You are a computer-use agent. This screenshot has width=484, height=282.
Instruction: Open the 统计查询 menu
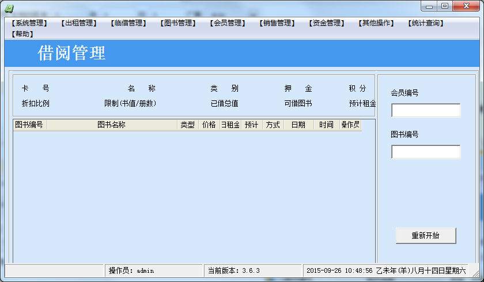pyautogui.click(x=425, y=24)
